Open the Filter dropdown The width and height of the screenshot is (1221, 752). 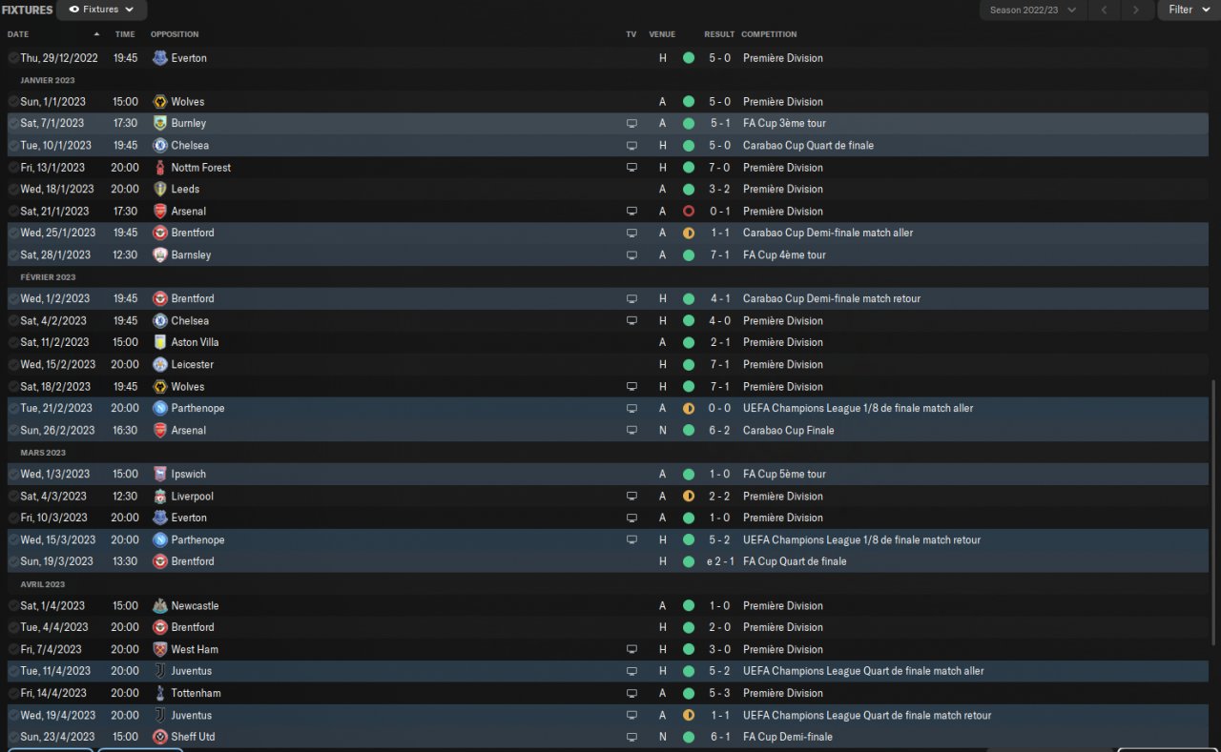(1189, 10)
